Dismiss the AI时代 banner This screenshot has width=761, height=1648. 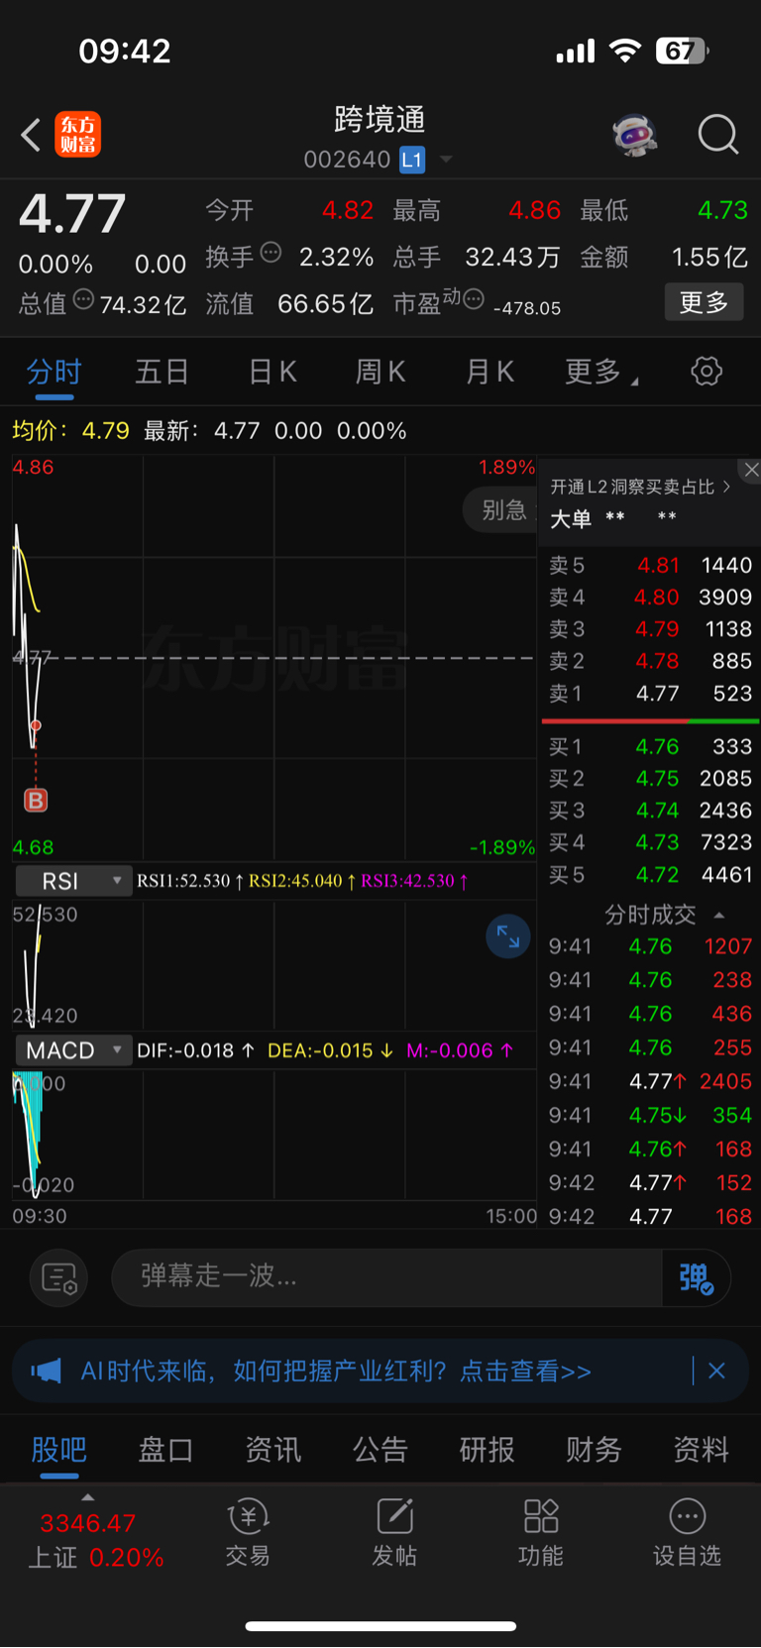716,1371
